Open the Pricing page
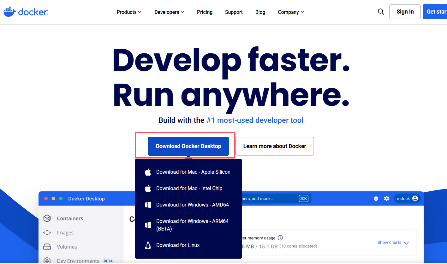The height and width of the screenshot is (264, 447). coord(205,12)
